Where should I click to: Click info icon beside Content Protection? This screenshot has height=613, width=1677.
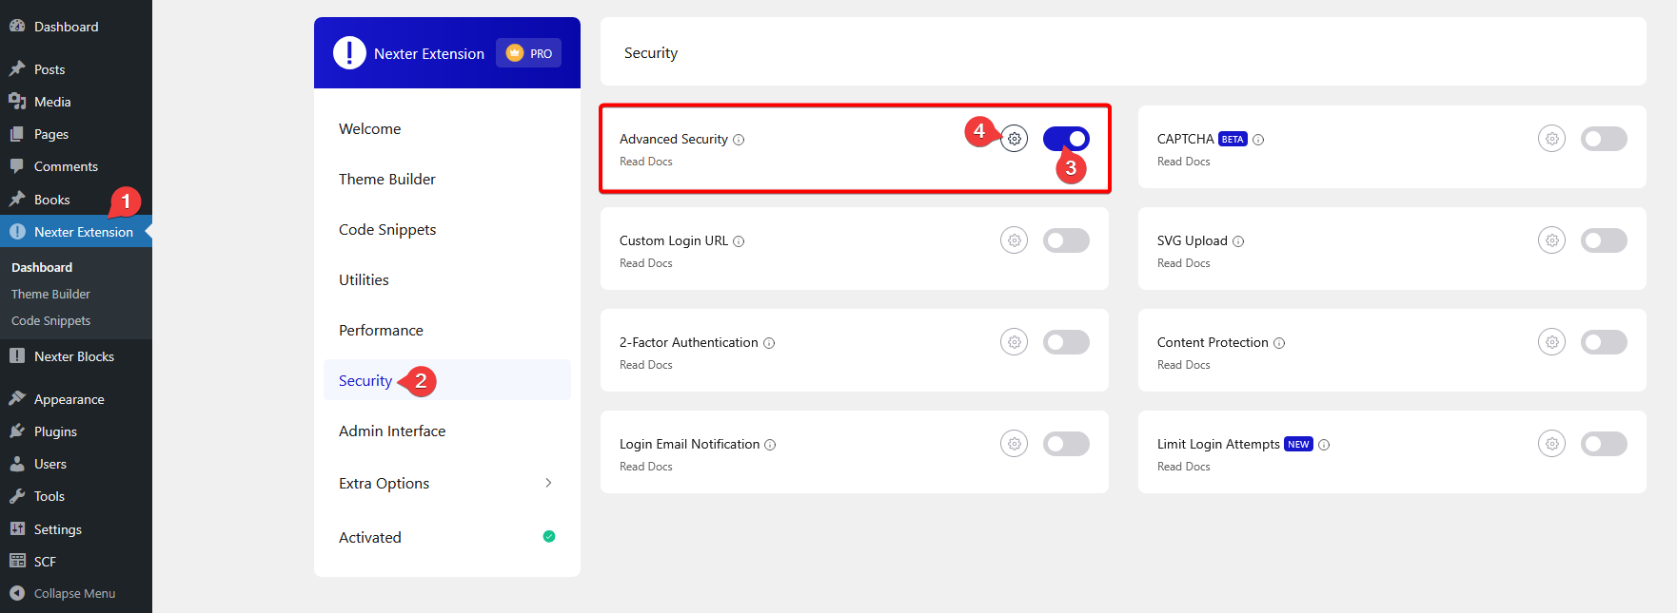(x=1279, y=343)
